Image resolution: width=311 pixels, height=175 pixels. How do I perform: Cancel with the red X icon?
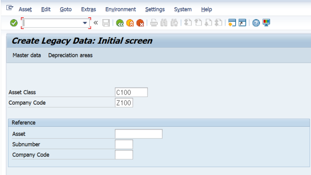(x=140, y=23)
